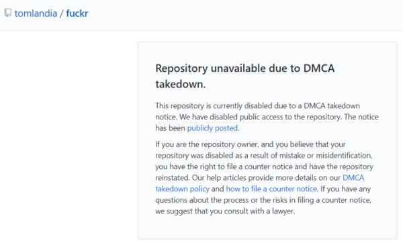Click the questions about the process line
The width and height of the screenshot is (403, 245).
(263, 200)
